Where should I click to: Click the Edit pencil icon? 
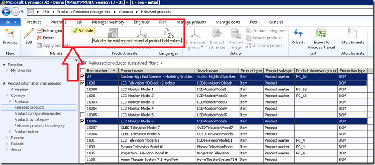point(29,33)
